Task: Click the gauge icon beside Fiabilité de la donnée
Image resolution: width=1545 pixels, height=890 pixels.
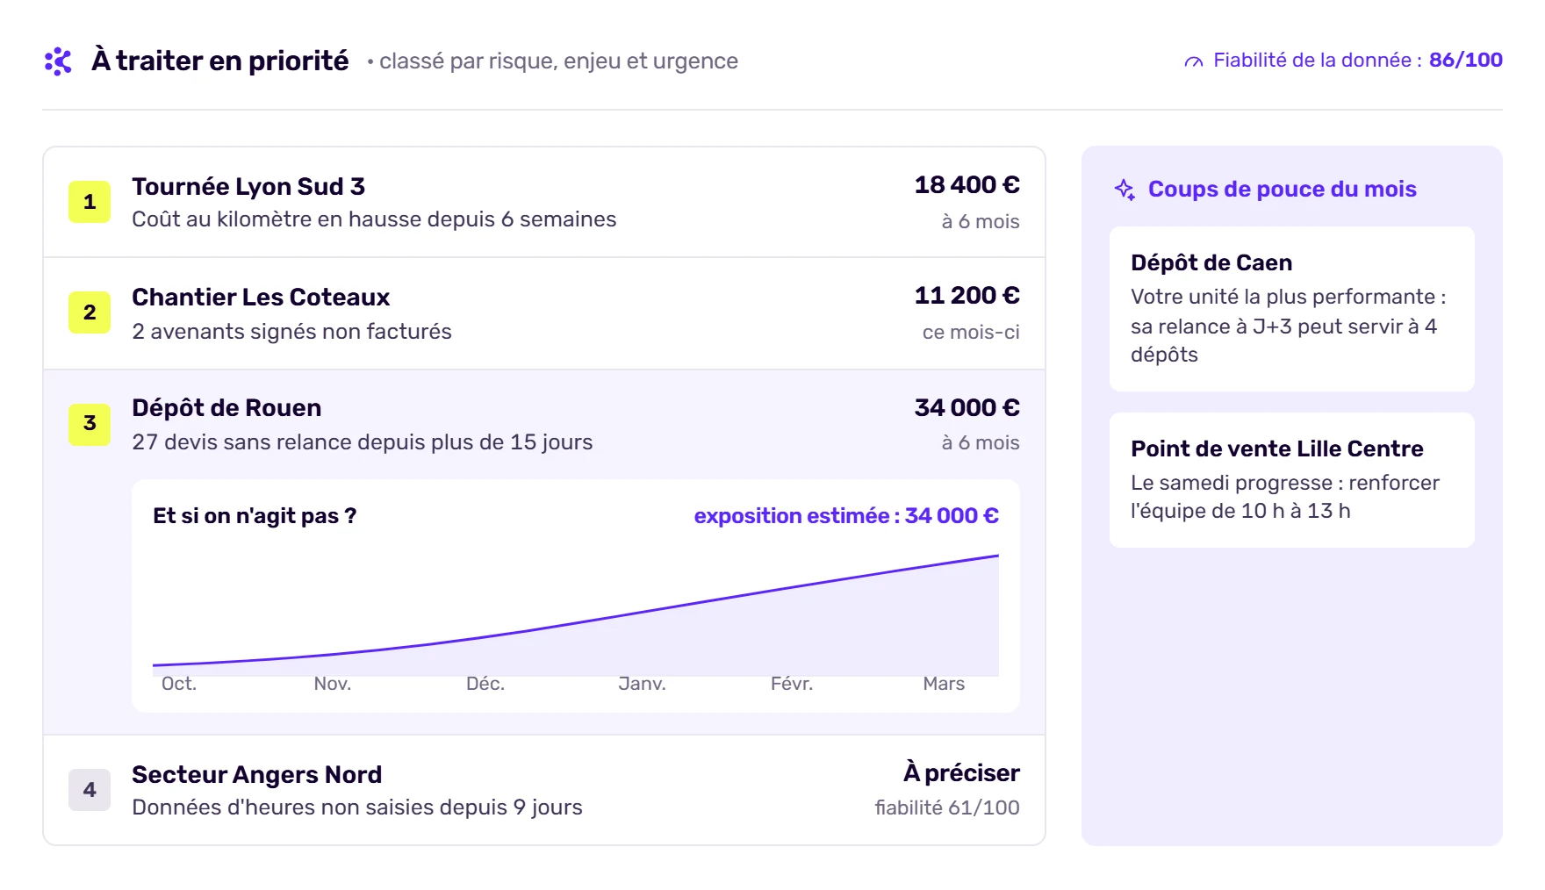Action: point(1193,61)
